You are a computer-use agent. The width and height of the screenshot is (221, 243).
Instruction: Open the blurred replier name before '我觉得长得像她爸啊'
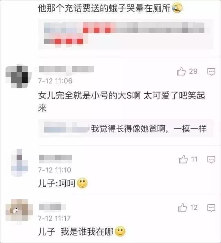67,127
